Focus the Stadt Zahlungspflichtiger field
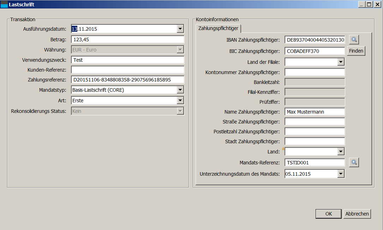This screenshot has height=230, width=383. pyautogui.click(x=315, y=141)
